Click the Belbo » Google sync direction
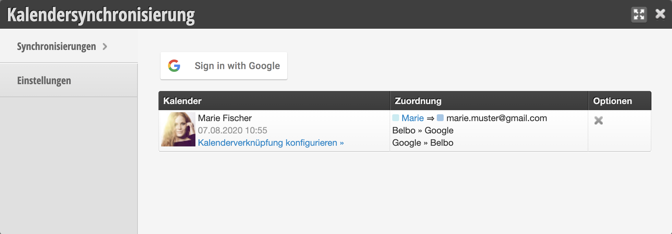This screenshot has width=672, height=234. point(423,130)
